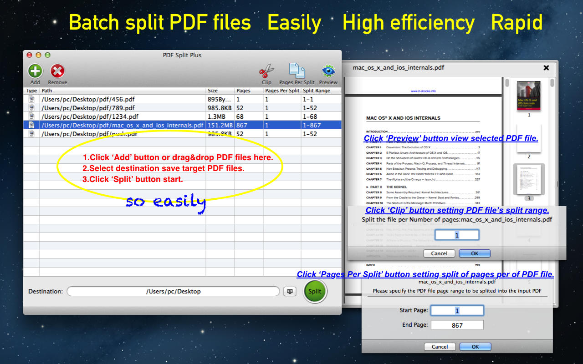Click the red Remove icon
This screenshot has width=583, height=364.
tap(57, 71)
